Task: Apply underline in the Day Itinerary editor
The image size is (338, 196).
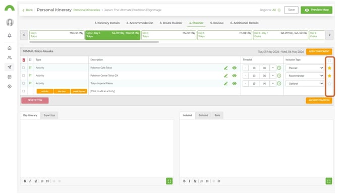Action: 36,181
